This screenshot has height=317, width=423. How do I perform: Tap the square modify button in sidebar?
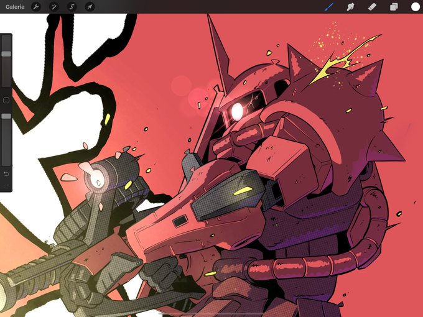(x=6, y=100)
